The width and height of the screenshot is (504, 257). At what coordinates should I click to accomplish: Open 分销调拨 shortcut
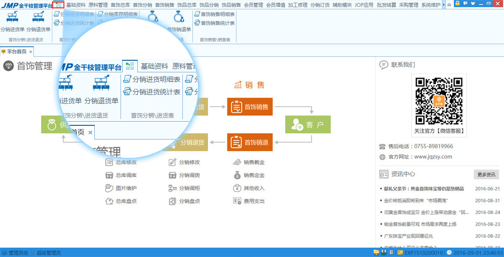(x=184, y=176)
